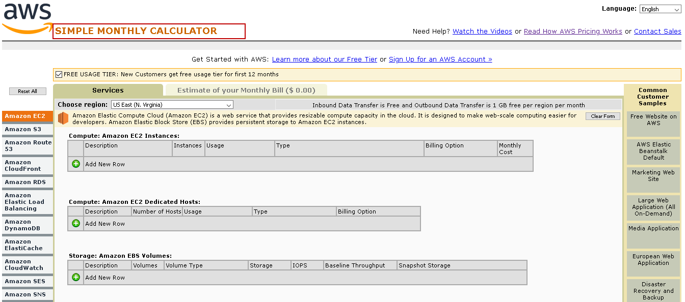Toggle the Free Usage Tier checkbox
The width and height of the screenshot is (685, 302).
[59, 74]
